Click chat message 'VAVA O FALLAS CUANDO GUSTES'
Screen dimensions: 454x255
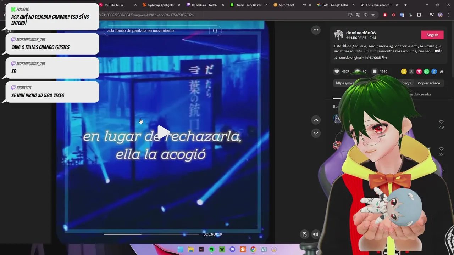coord(40,47)
